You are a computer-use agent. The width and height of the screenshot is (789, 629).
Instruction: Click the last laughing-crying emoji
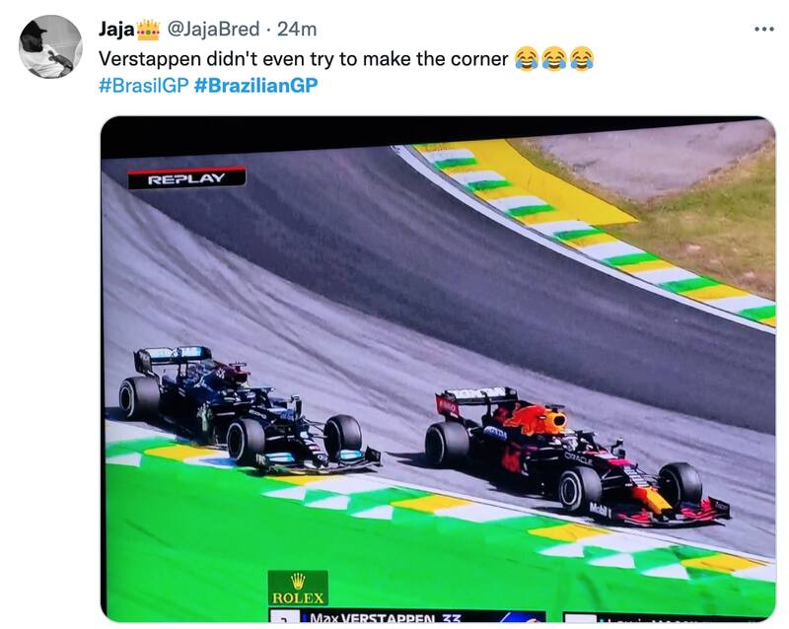[582, 59]
